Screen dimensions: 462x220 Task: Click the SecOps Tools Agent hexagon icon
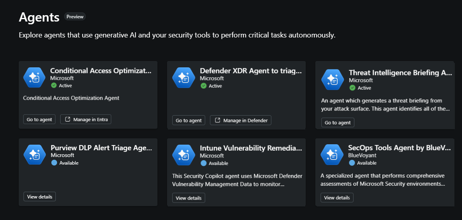[x=332, y=155]
